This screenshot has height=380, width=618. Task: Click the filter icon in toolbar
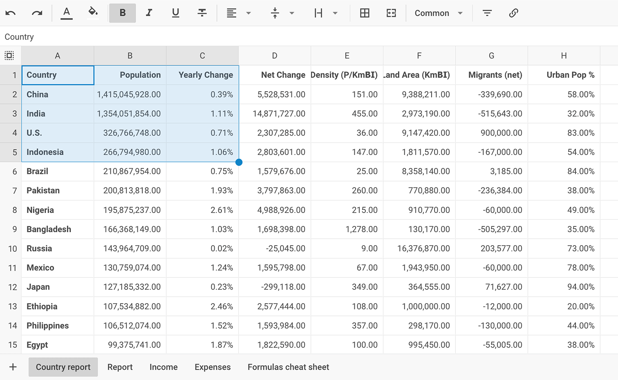click(487, 13)
